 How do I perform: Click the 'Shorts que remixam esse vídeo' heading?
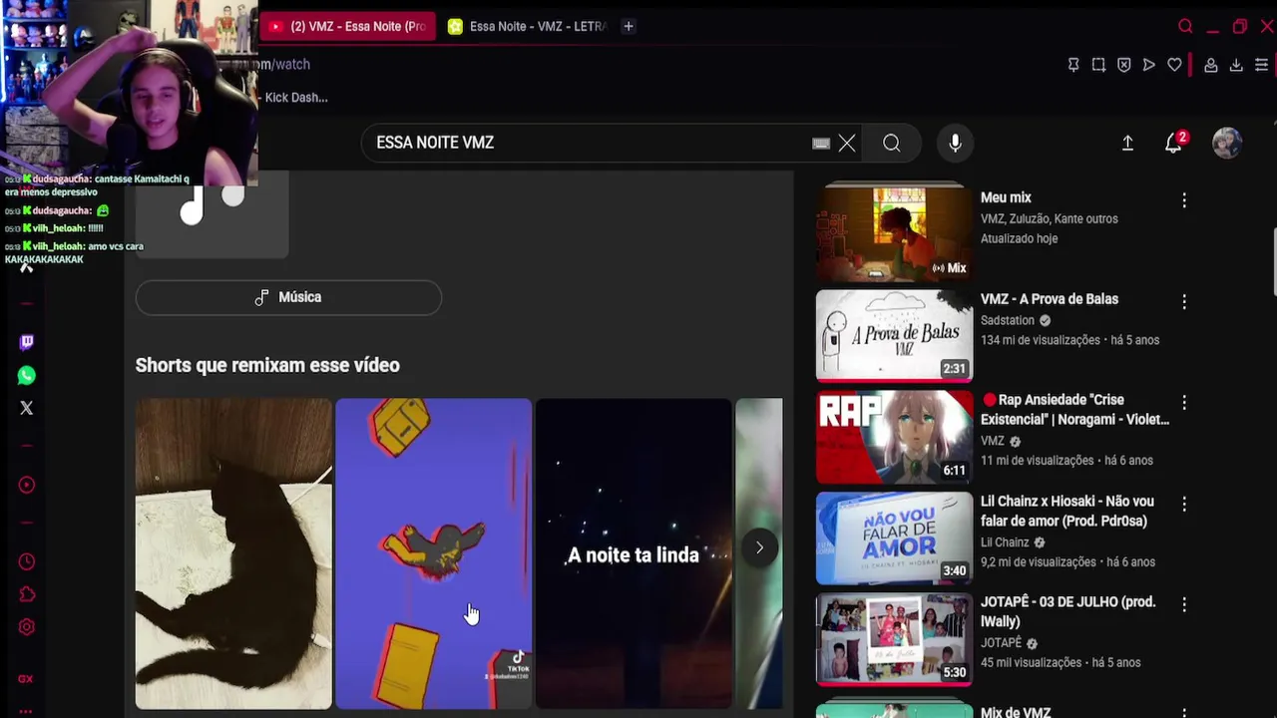pyautogui.click(x=267, y=365)
